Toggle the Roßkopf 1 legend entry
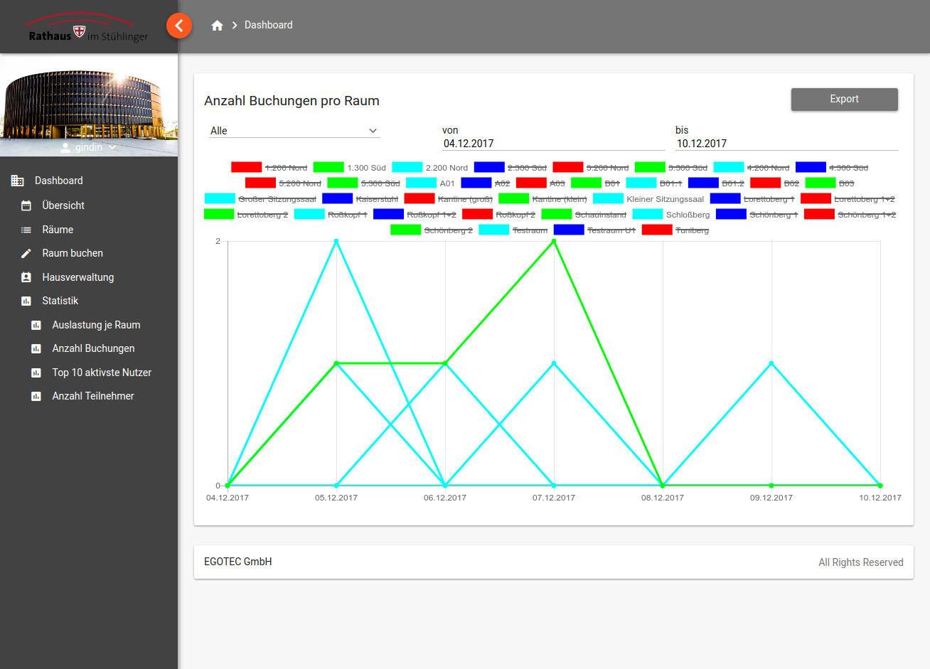The height and width of the screenshot is (669, 930). [x=331, y=215]
